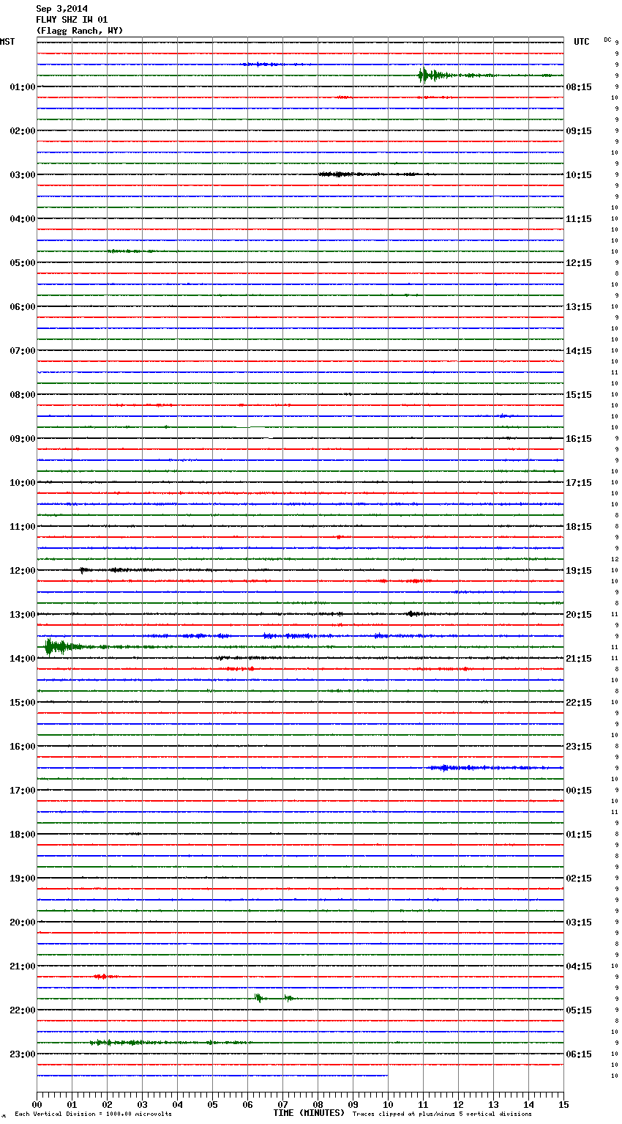The height and width of the screenshot is (1124, 622).
Task: Click the 21:15 UTC time label
Action: pyautogui.click(x=579, y=659)
